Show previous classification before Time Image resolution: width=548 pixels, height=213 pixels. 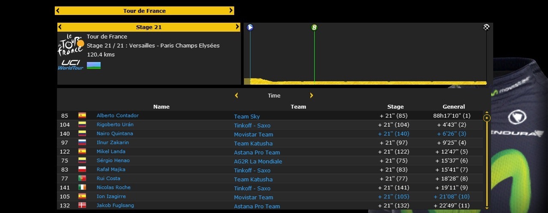236,95
